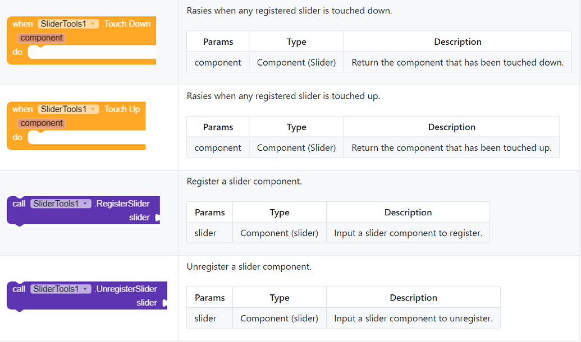
Task: Select the Type header in RegisterSlider table
Action: point(279,212)
